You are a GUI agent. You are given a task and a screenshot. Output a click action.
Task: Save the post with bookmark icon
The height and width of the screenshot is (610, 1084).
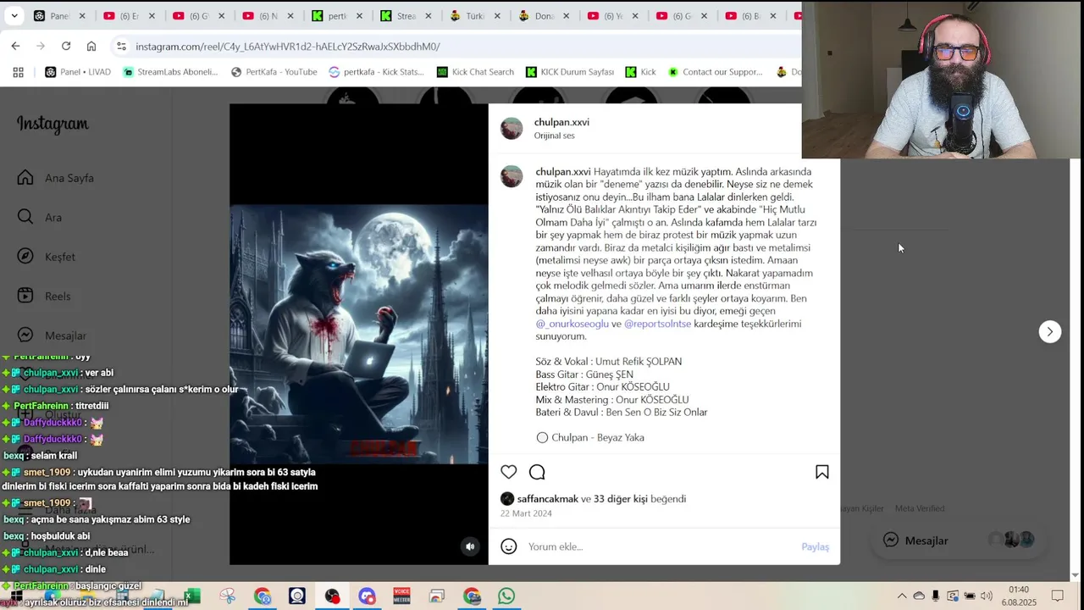pyautogui.click(x=821, y=472)
